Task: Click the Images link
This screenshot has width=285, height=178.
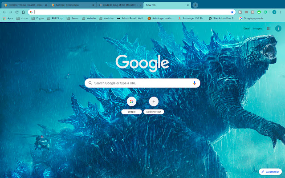Action: point(257,28)
